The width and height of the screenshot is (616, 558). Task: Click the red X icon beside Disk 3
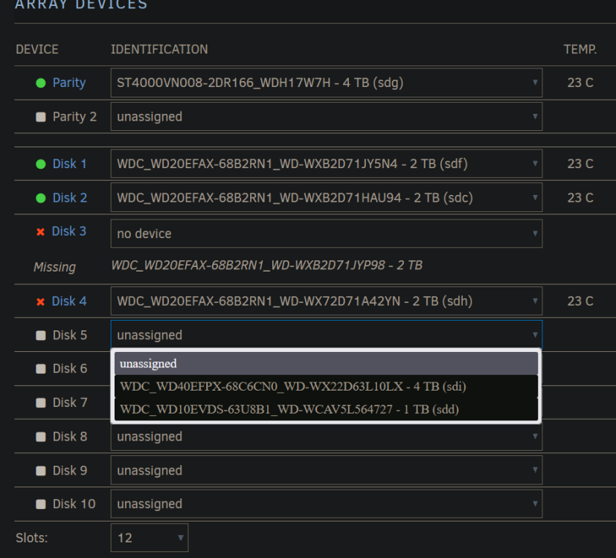(x=40, y=232)
